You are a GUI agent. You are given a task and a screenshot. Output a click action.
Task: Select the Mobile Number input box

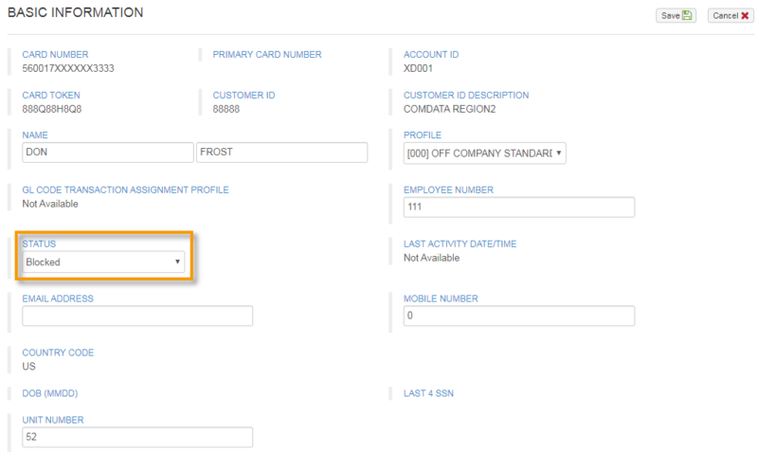[x=518, y=316]
